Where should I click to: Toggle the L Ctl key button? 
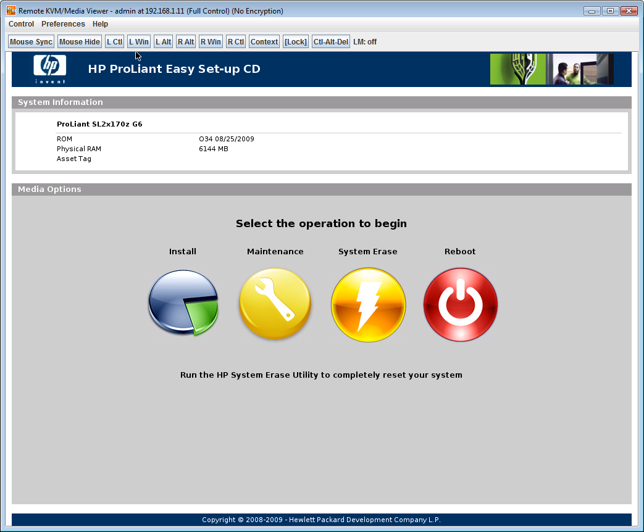(115, 41)
